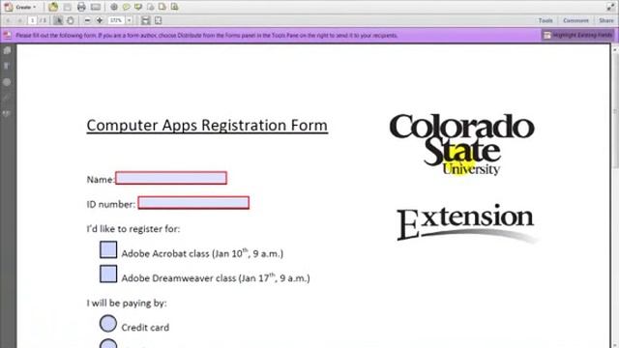
Task: Click the Name text field
Action: coord(171,178)
